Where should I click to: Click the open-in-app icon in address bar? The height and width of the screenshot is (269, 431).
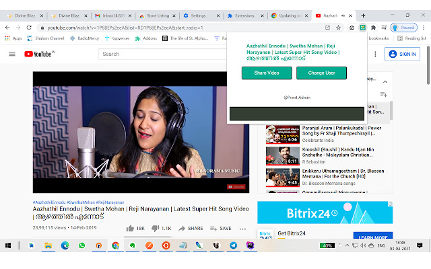[327, 28]
